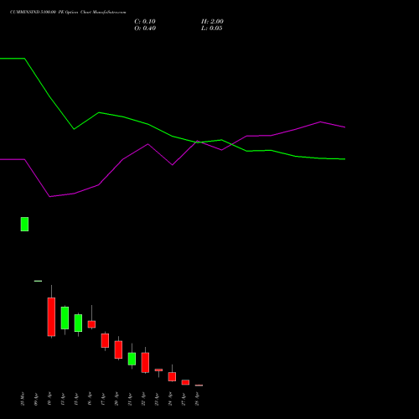The width and height of the screenshot is (419, 419).
Task: Click the 28 Apr date label
Action: tap(197, 400)
